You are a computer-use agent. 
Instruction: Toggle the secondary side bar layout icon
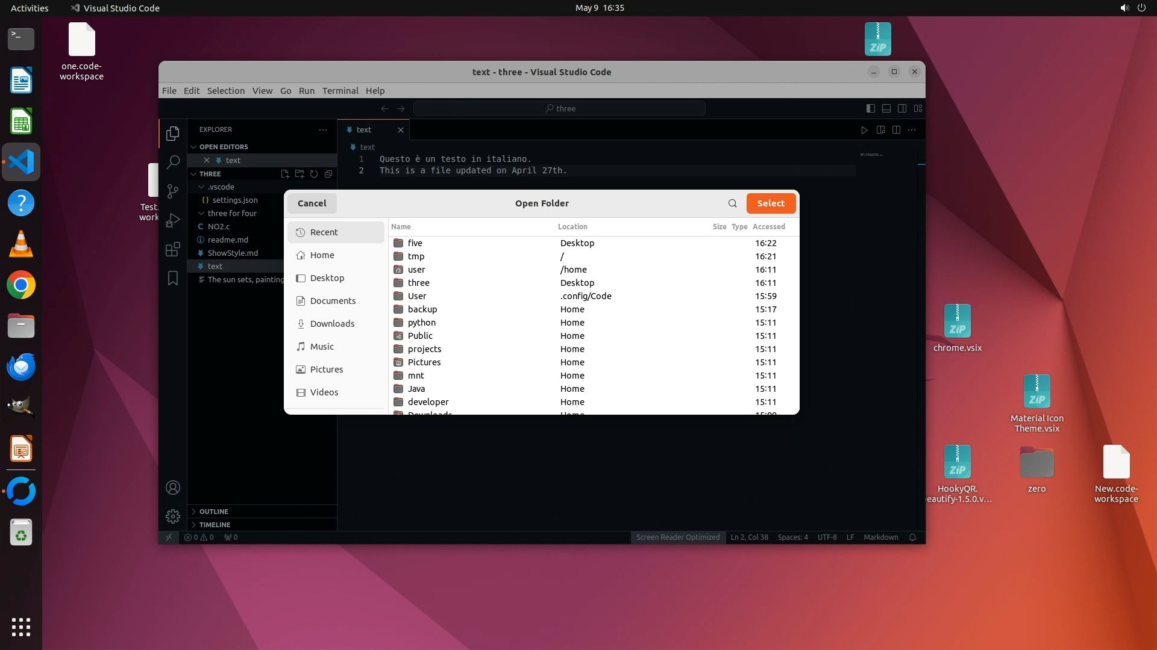902,108
